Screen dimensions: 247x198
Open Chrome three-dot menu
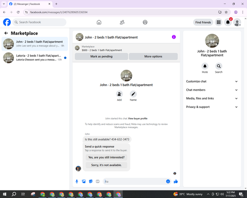243,12
